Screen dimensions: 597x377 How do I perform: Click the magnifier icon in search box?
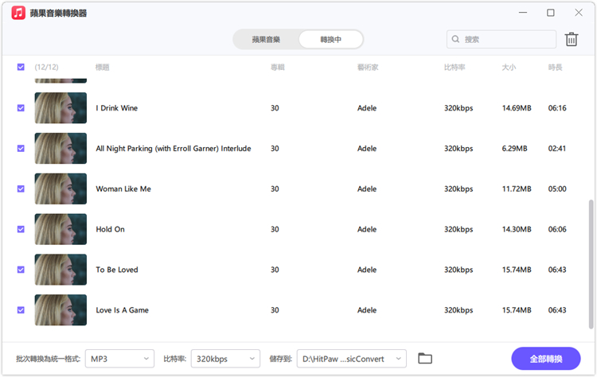455,39
